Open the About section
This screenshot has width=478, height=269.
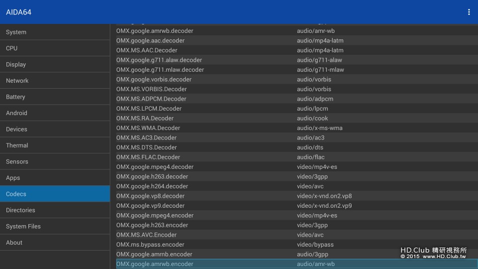pyautogui.click(x=55, y=242)
